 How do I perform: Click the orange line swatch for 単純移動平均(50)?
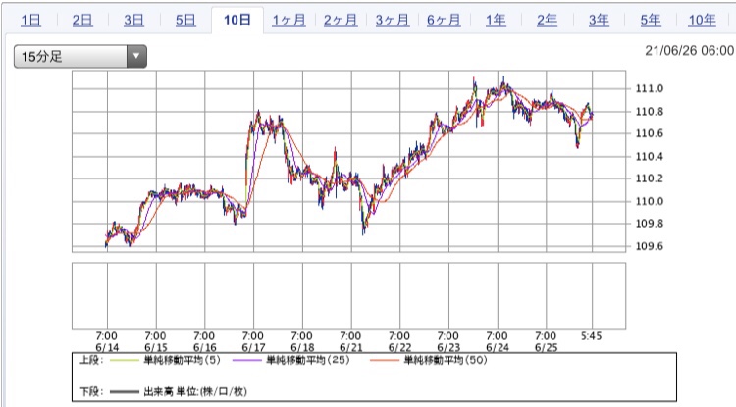click(385, 361)
